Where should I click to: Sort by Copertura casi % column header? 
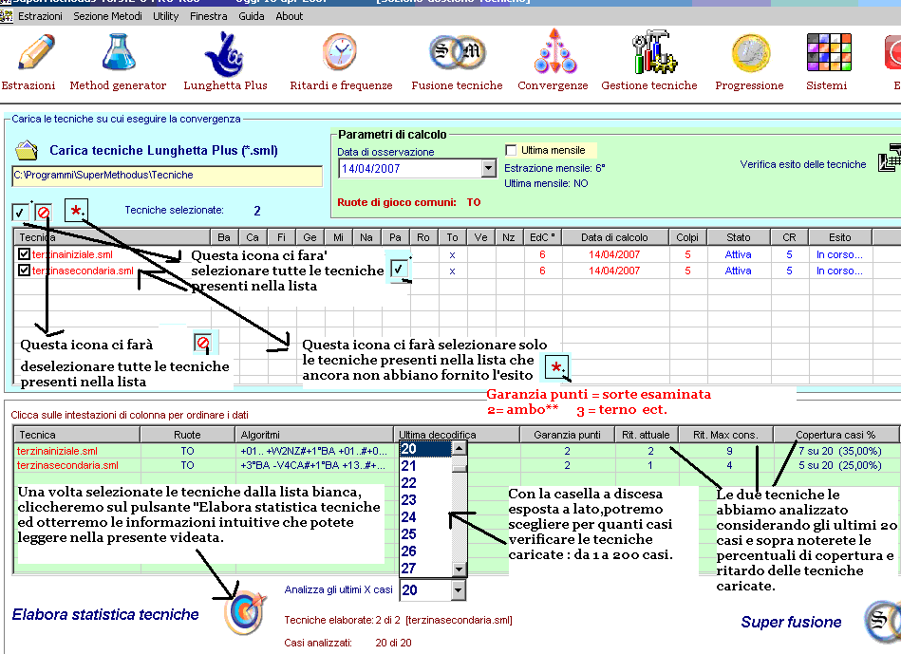point(835,435)
